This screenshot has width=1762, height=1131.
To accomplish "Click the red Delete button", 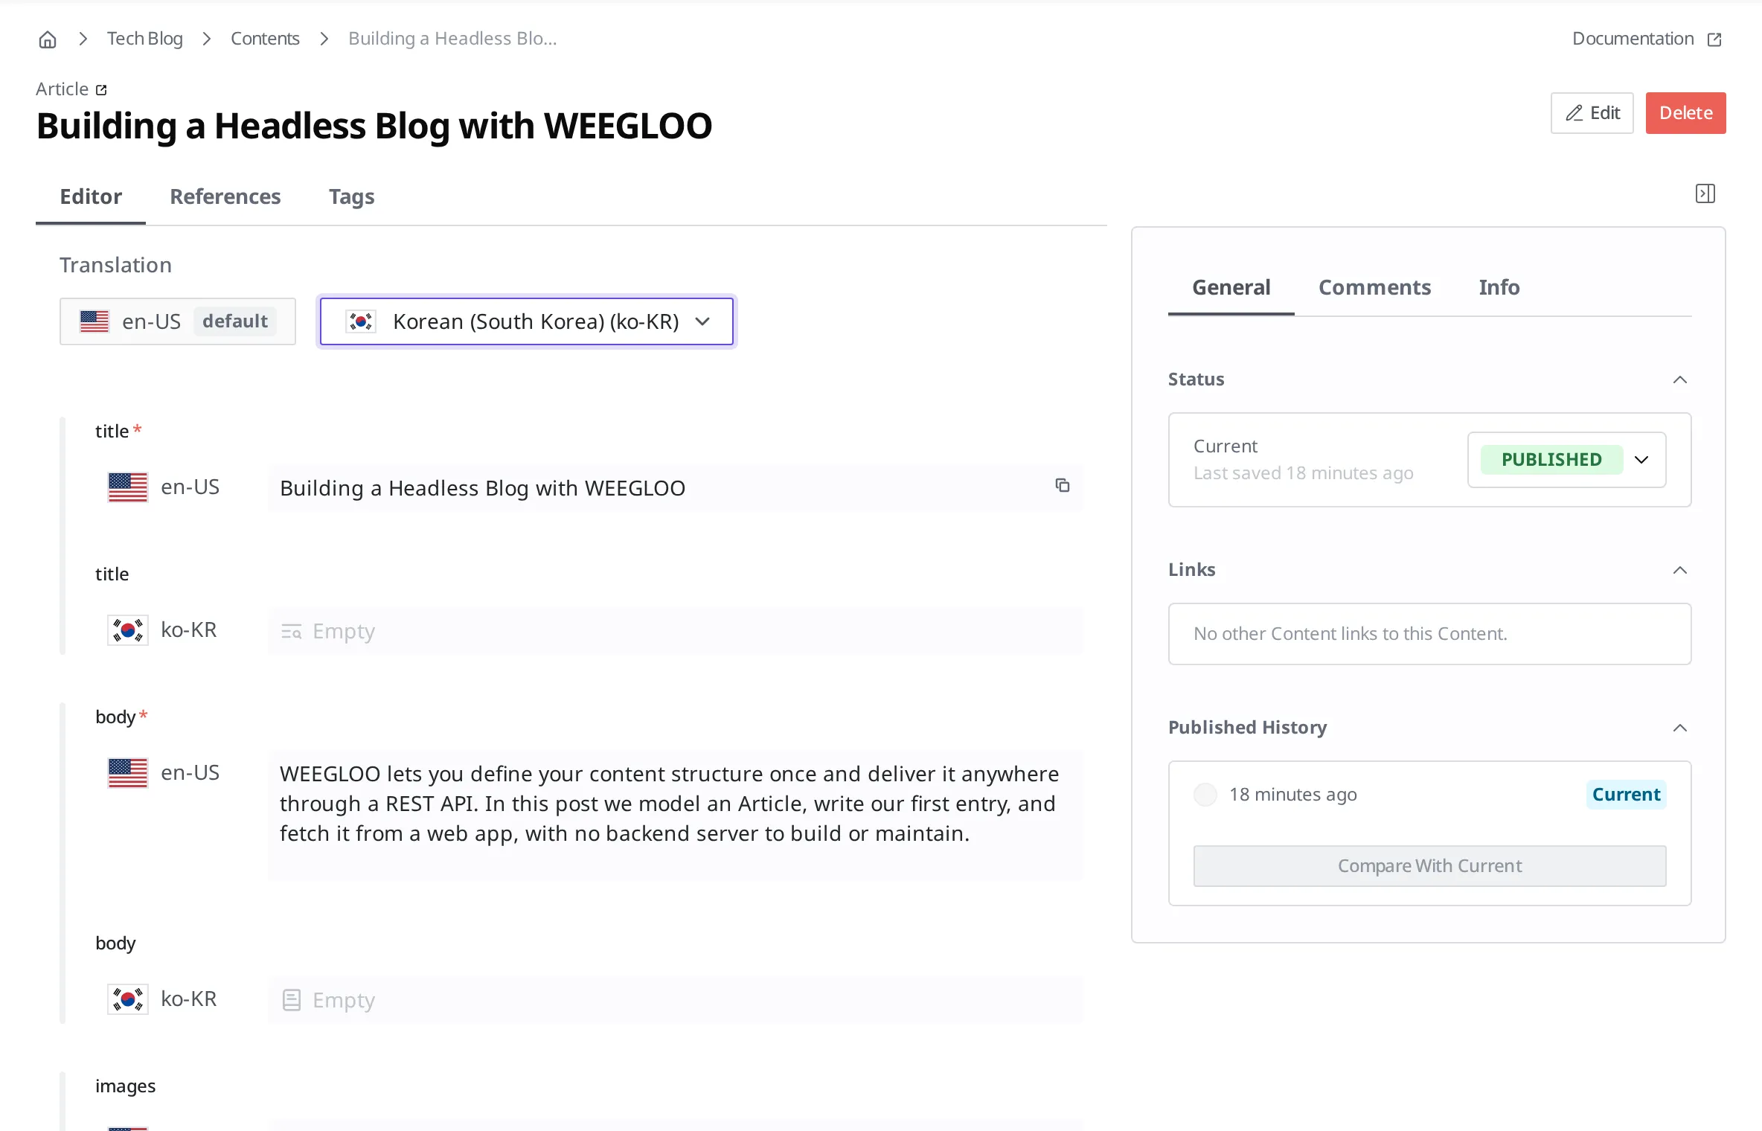I will 1686,113.
